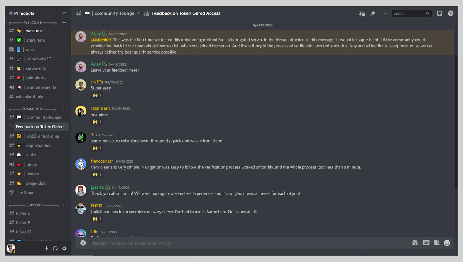
Task: Collapse the SUPPORT category
Action: (x=34, y=205)
